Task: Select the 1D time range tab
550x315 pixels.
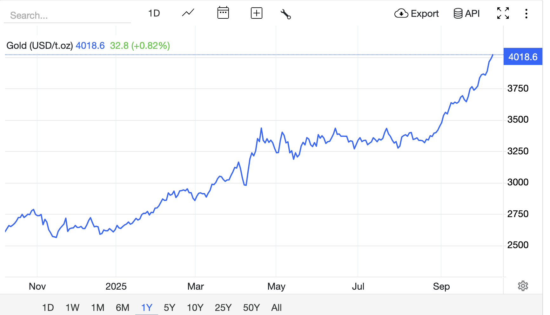Action: point(48,307)
